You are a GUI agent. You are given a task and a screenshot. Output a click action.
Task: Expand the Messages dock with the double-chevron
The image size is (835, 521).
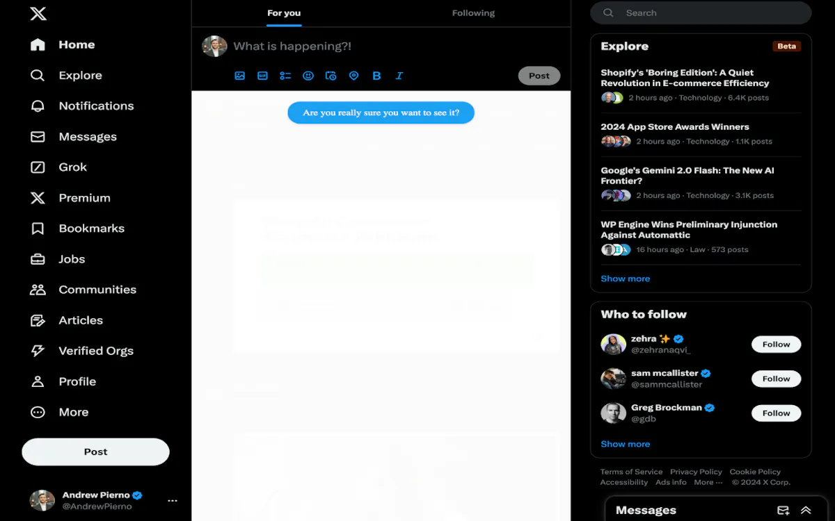[x=806, y=511]
